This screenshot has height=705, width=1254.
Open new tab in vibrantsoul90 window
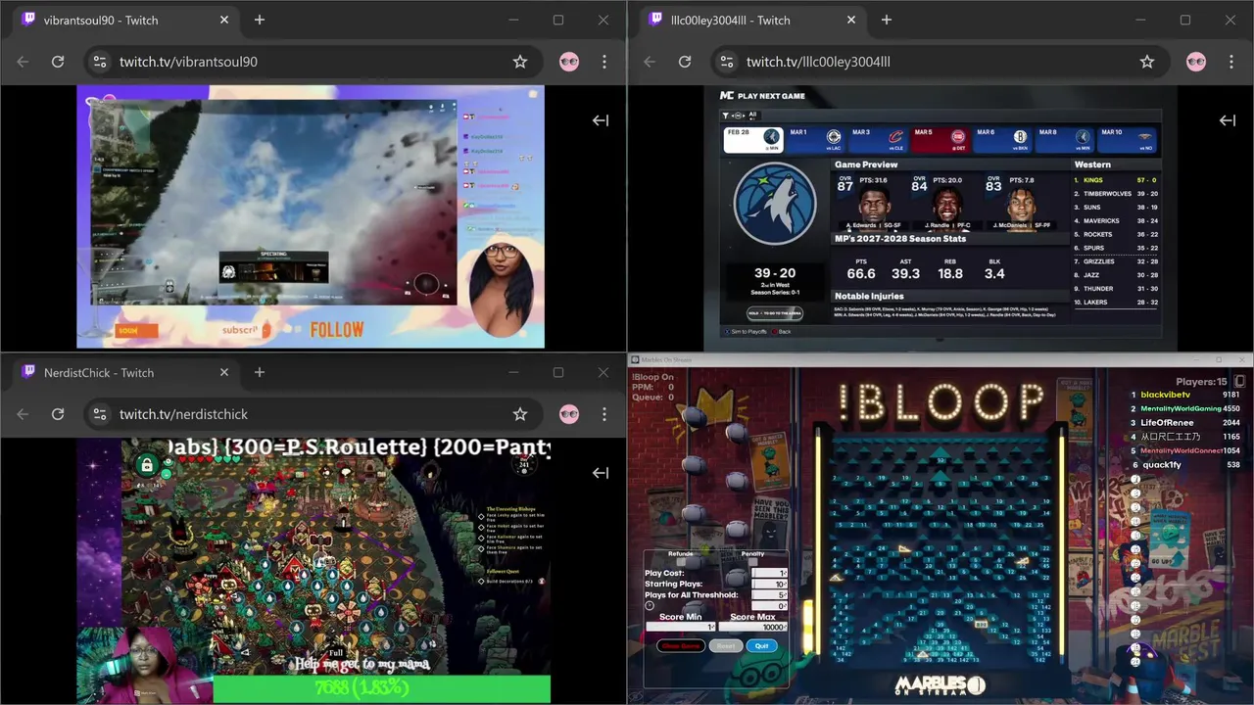pyautogui.click(x=260, y=20)
